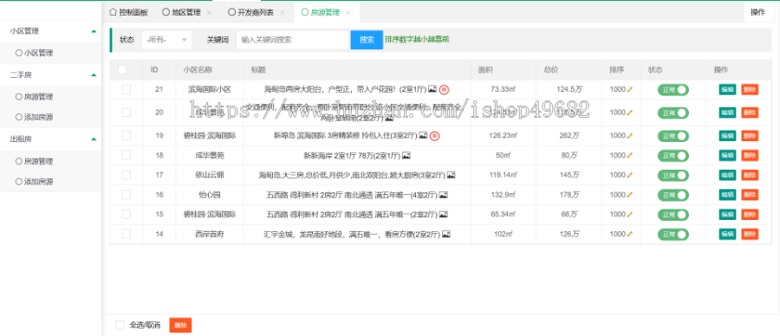Click pencil edit icon for ID 16 sort
The height and width of the screenshot is (336, 780).
click(x=630, y=195)
